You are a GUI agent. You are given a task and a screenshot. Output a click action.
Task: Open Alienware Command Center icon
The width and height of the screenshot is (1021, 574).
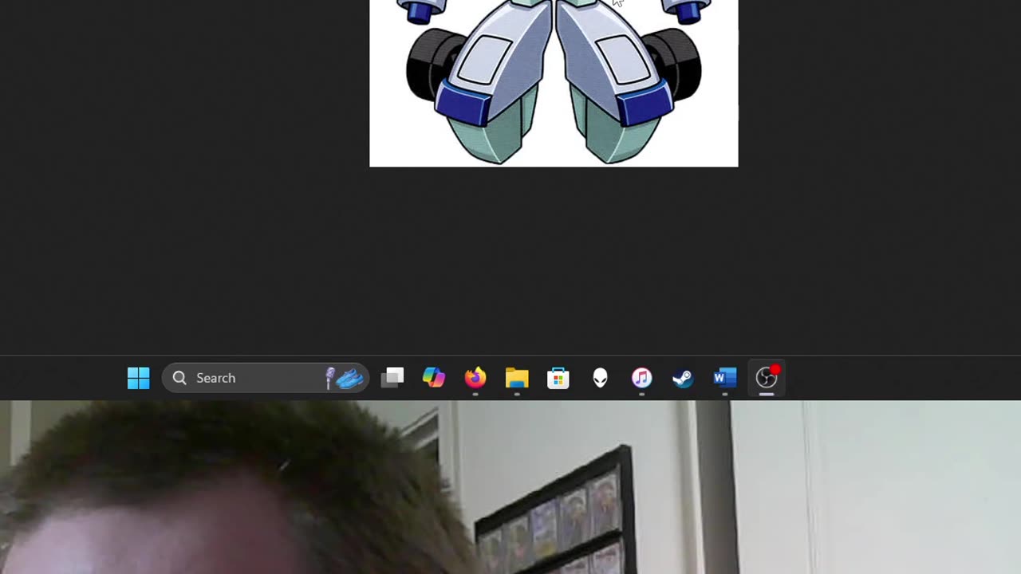click(600, 378)
